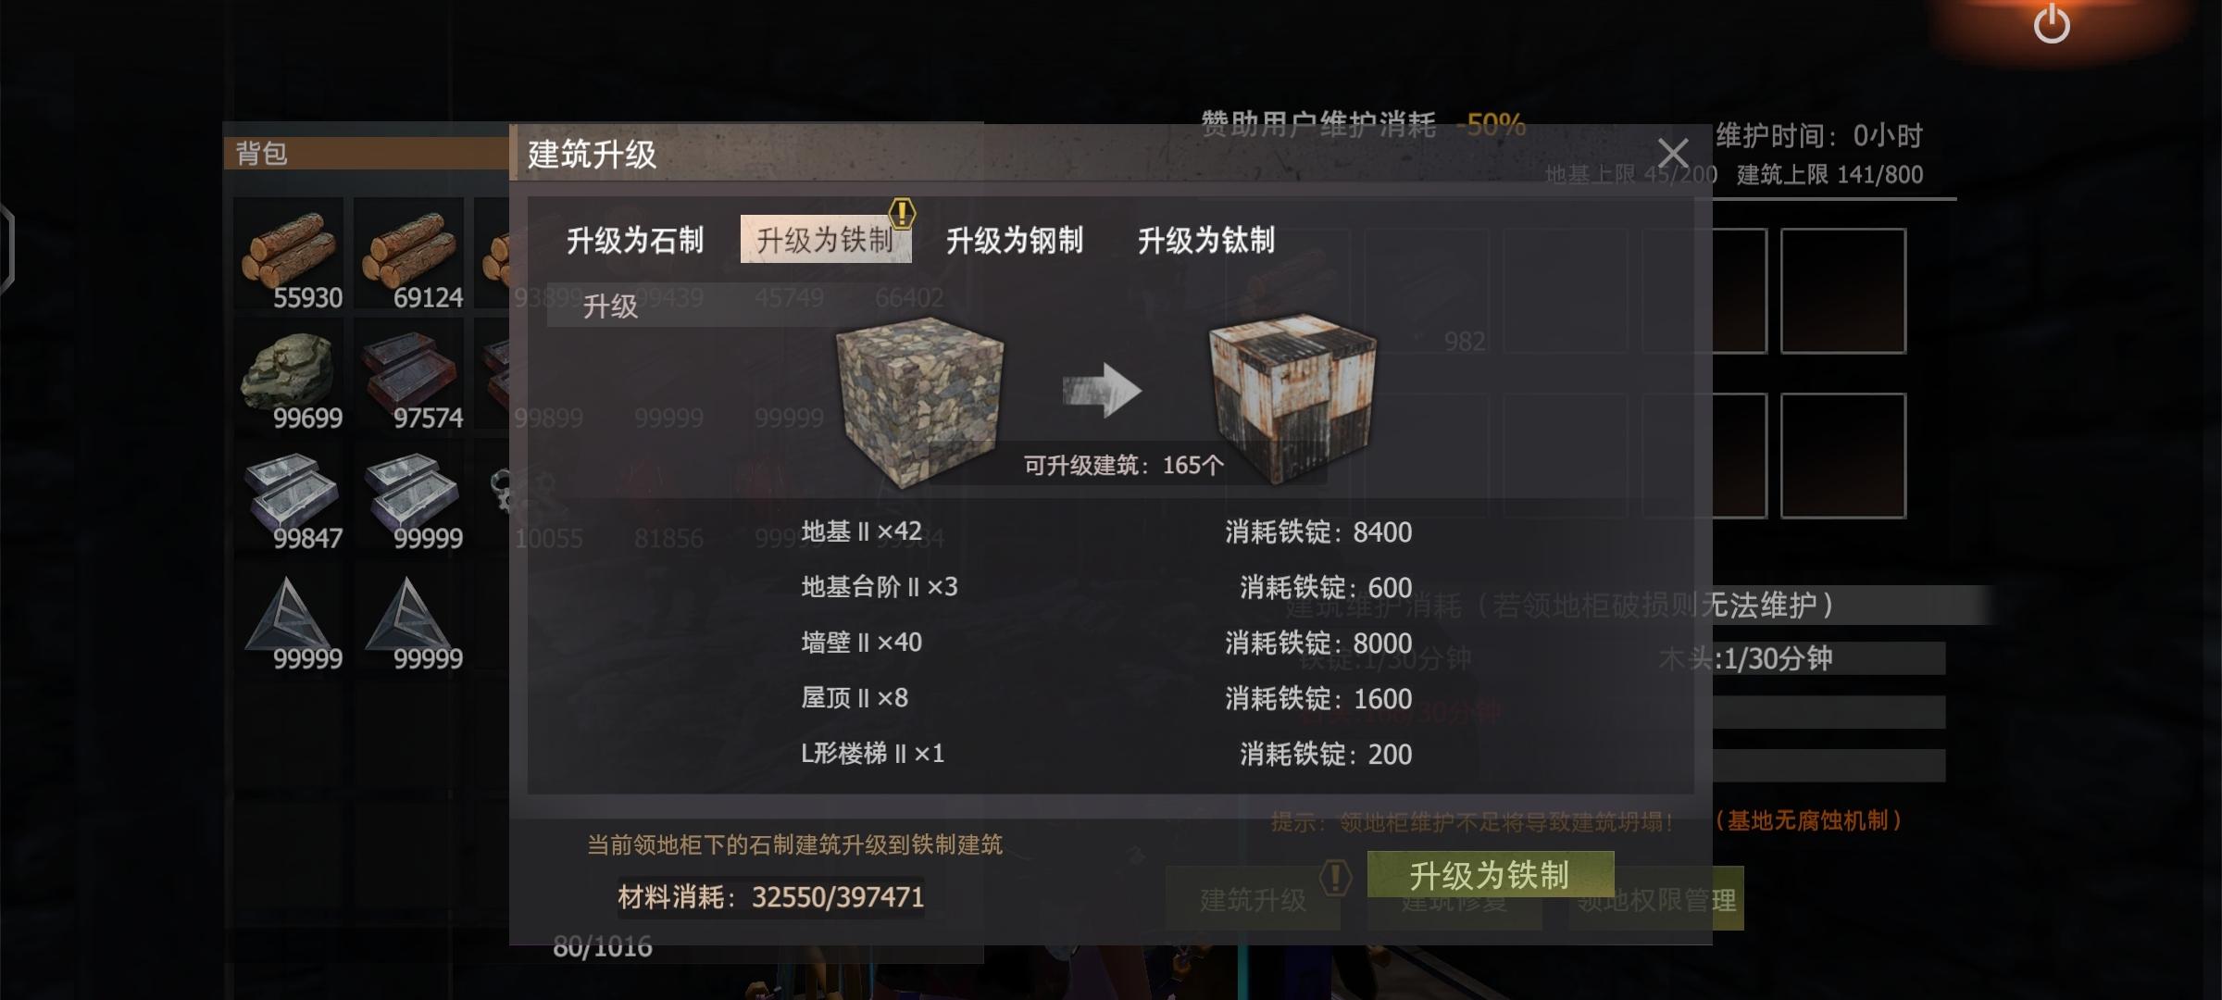2222x1000 pixels.
Task: Switch to 升级为钛制 tab
Action: click(x=1206, y=240)
